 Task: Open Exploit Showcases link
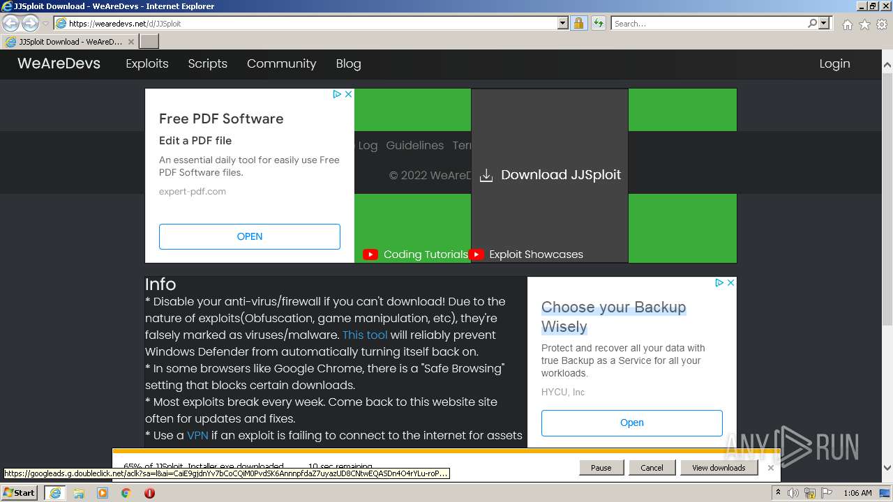[x=536, y=254]
